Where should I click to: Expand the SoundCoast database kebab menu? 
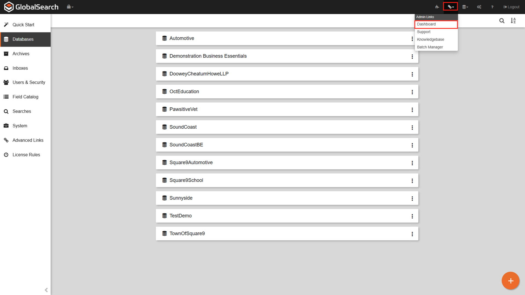click(412, 128)
